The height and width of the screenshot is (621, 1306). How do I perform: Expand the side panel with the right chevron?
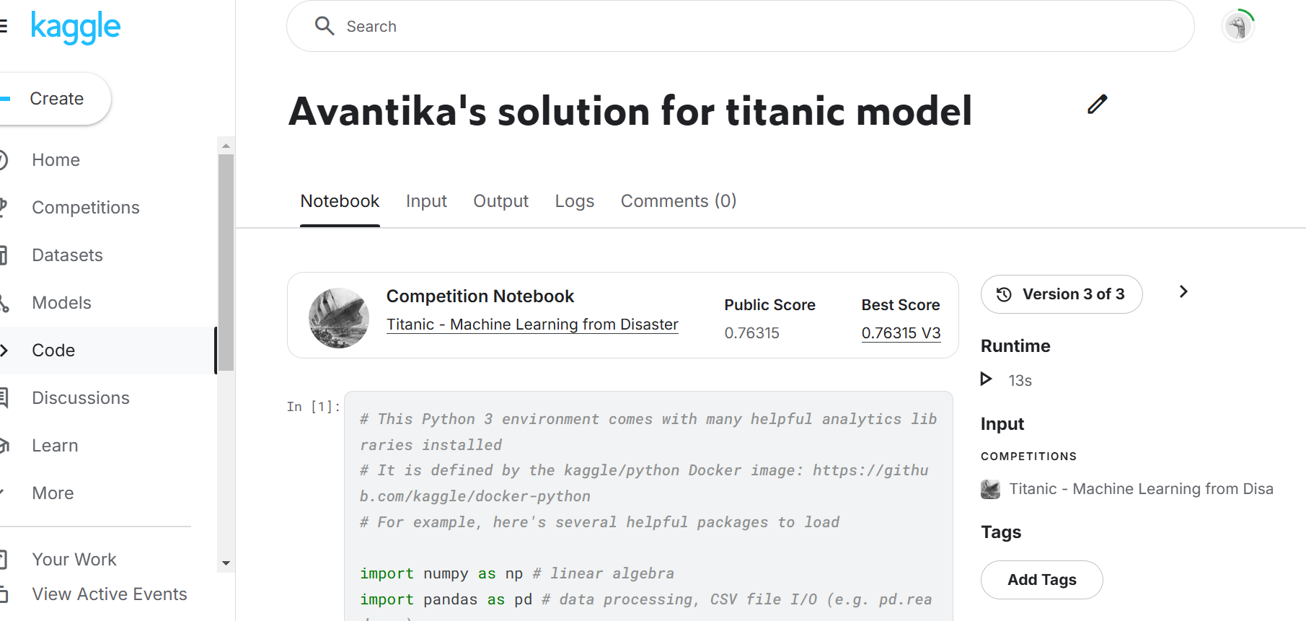1183,291
